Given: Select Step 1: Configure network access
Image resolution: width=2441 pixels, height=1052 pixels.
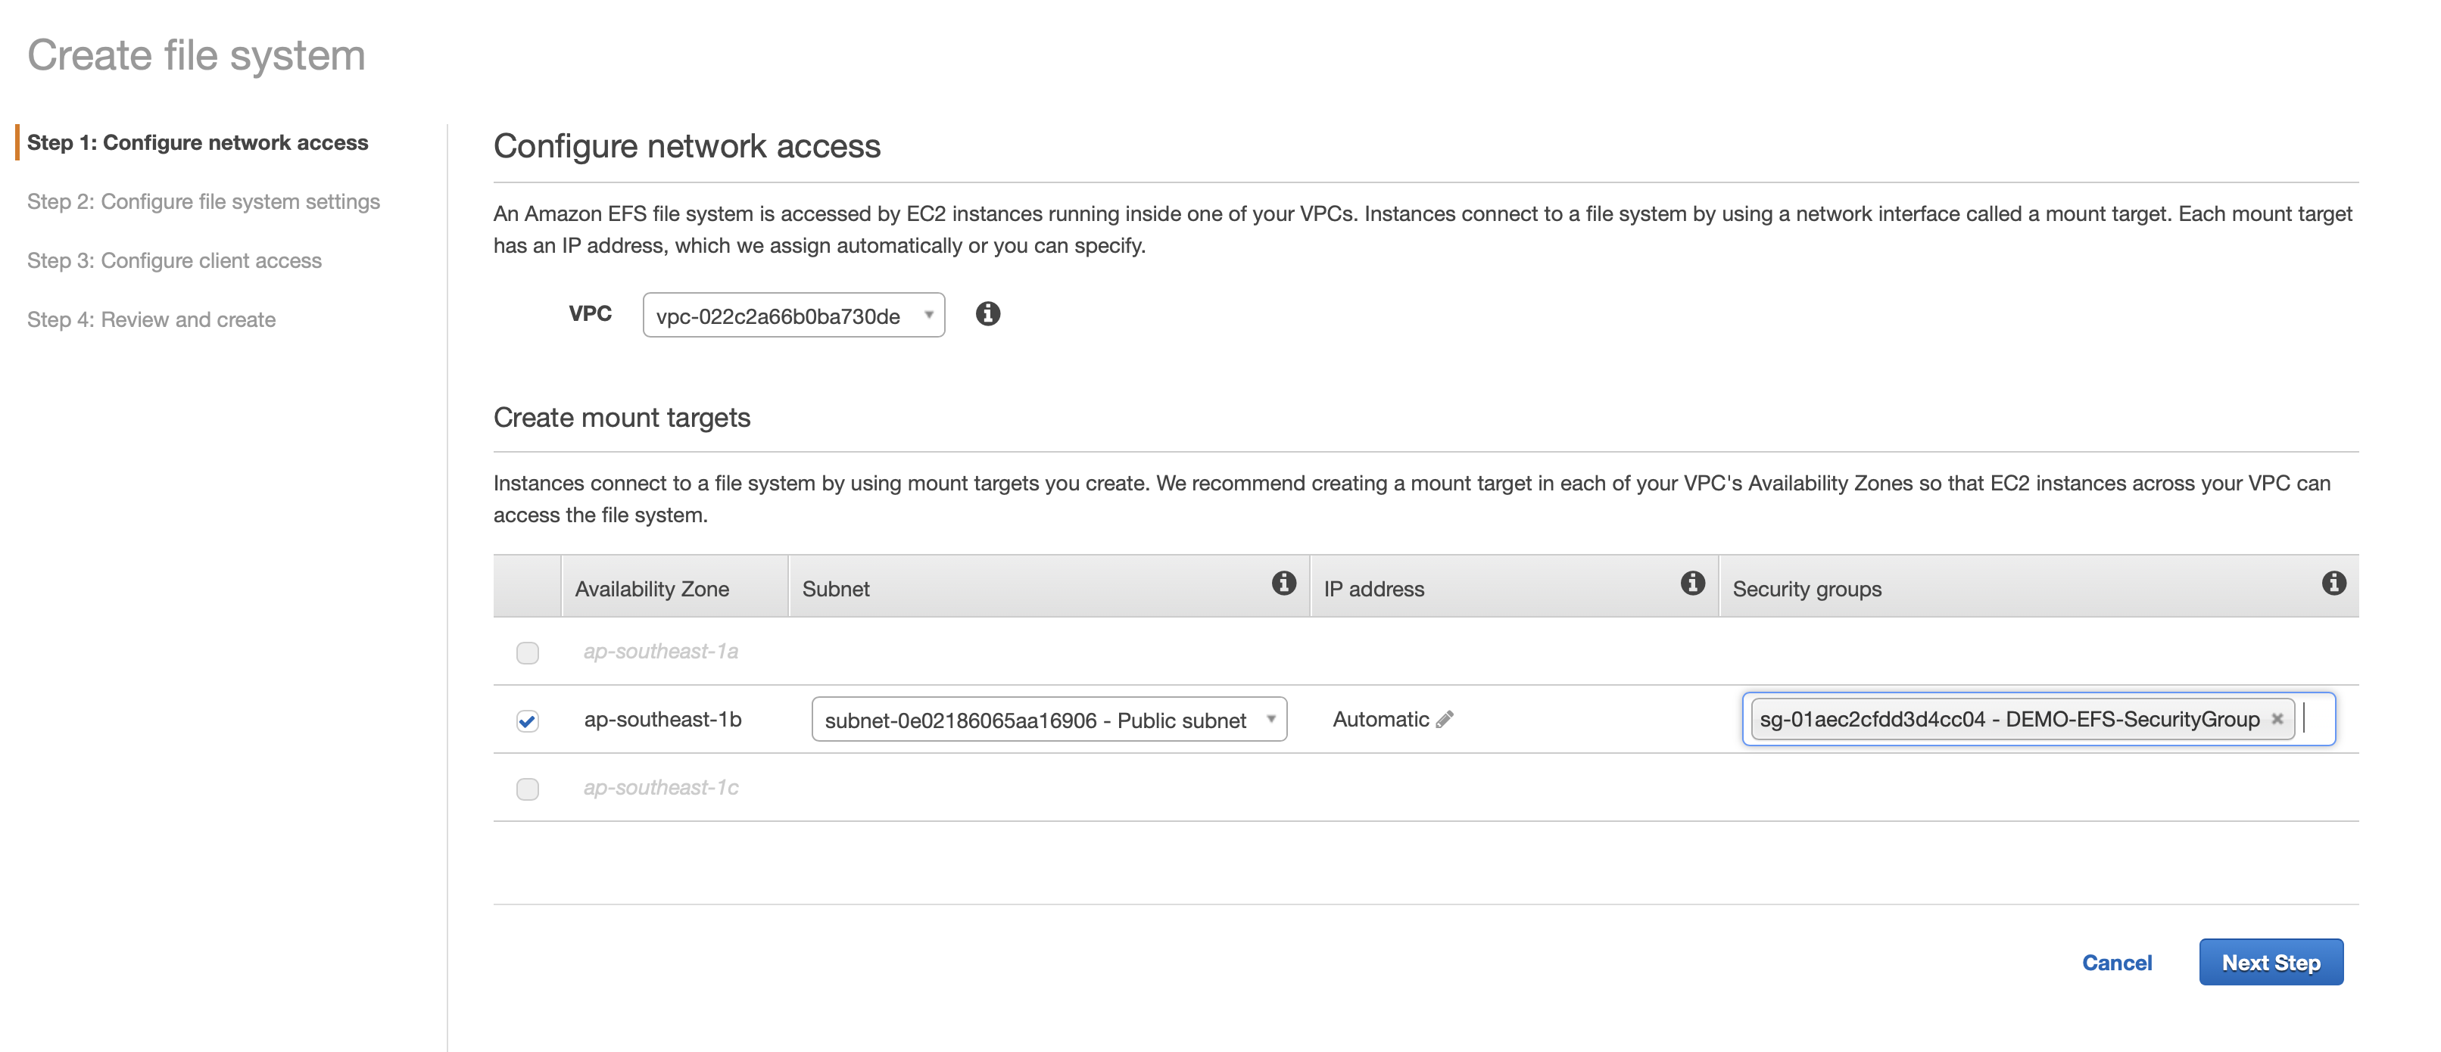Looking at the screenshot, I should (197, 143).
